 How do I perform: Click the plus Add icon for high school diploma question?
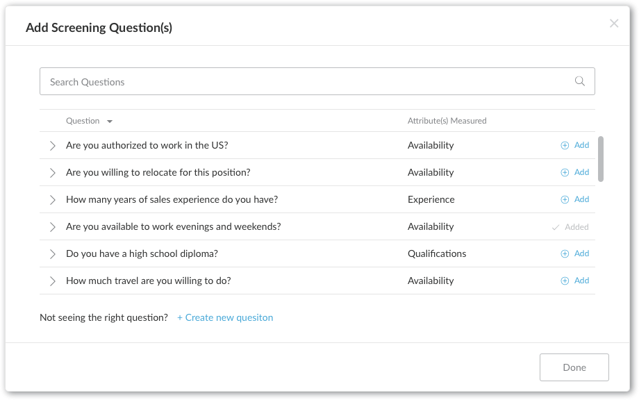pos(564,253)
